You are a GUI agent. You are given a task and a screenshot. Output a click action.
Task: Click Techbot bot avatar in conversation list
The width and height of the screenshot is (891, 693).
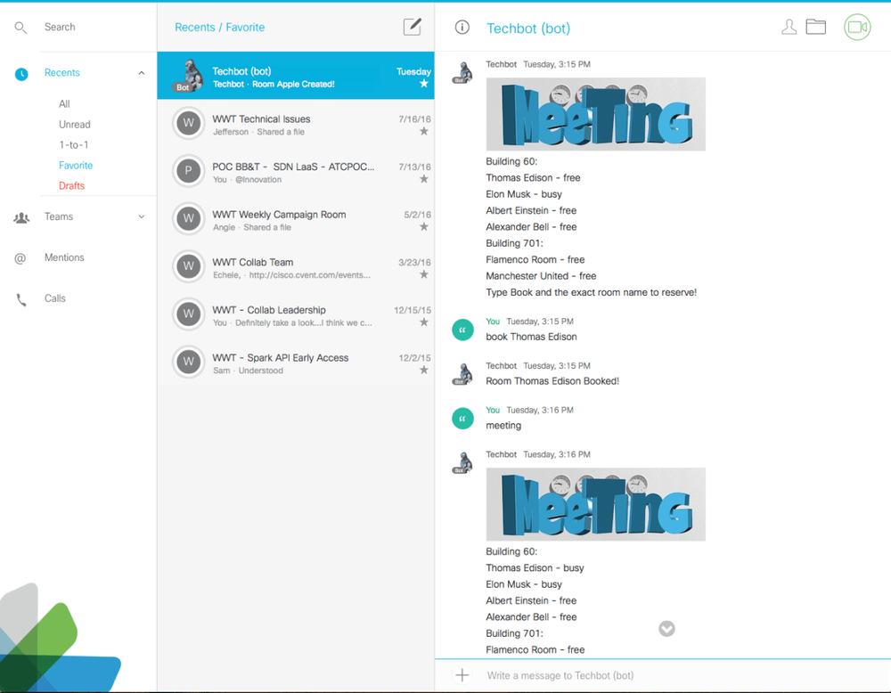[x=189, y=76]
